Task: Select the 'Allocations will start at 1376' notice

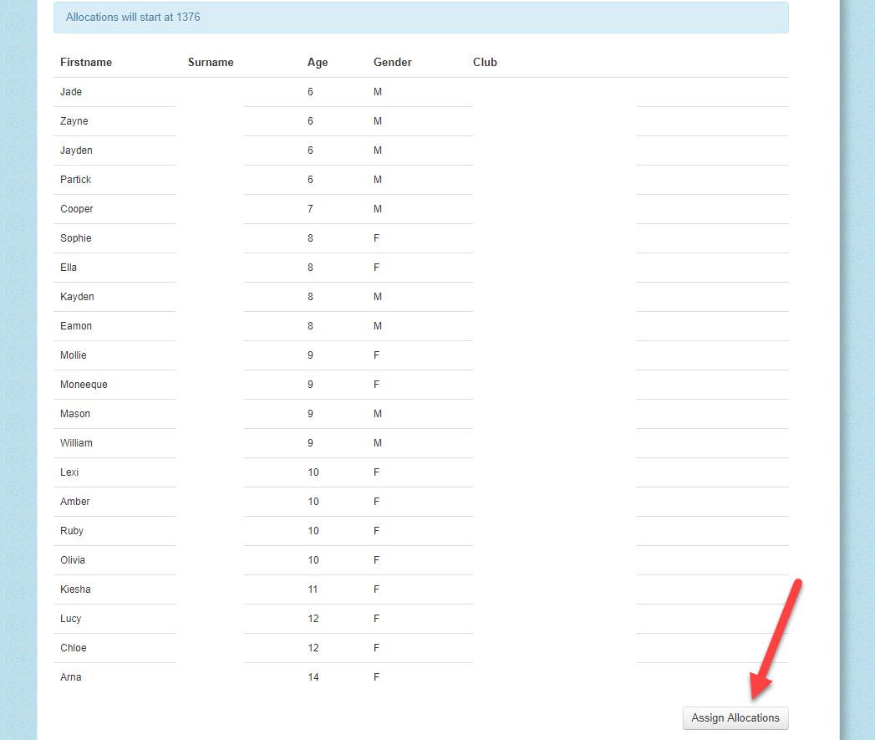Action: pos(420,18)
